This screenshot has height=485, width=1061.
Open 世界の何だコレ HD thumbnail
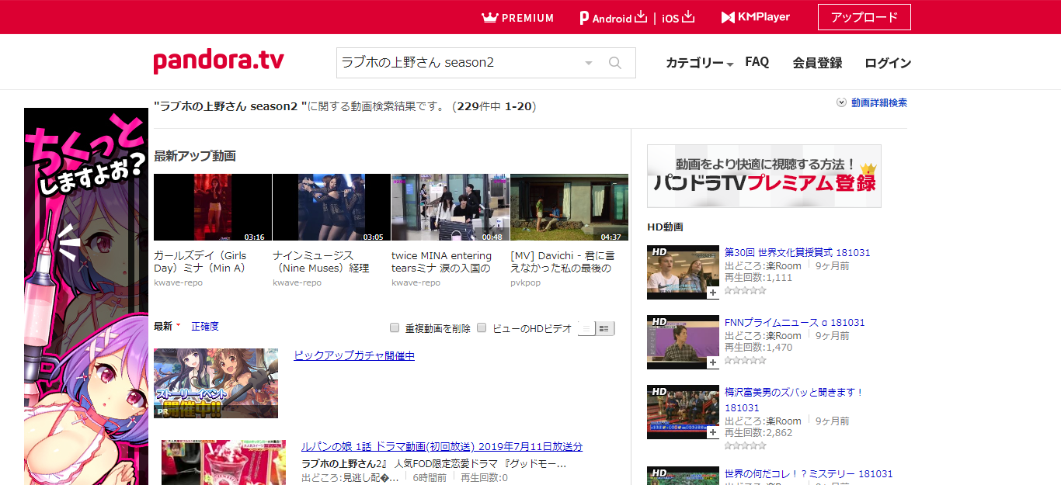pos(684,475)
